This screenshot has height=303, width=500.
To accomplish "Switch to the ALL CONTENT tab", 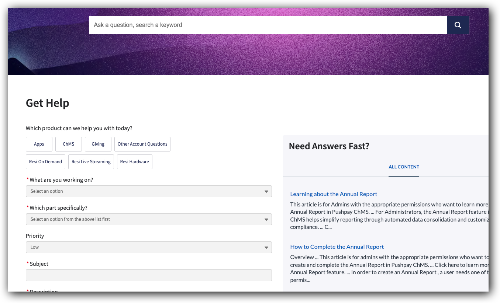I will tap(404, 167).
